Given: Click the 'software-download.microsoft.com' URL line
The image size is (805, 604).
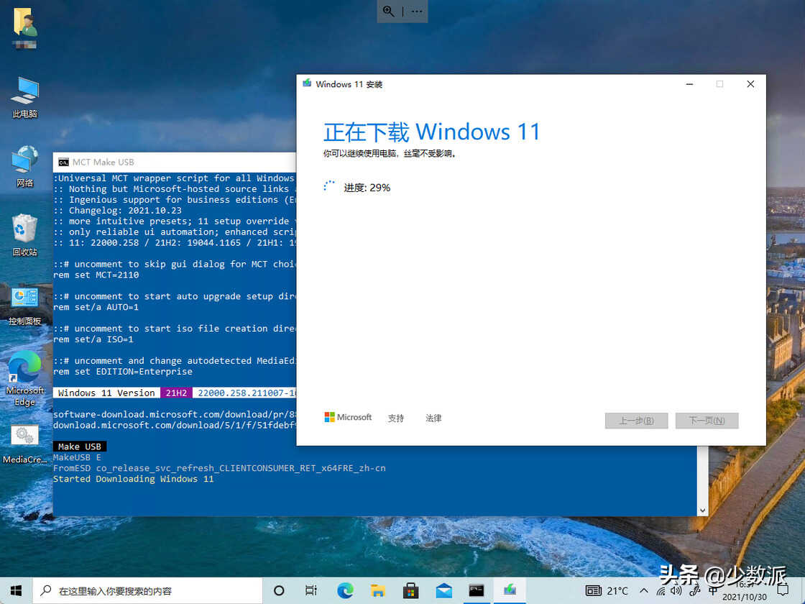Looking at the screenshot, I should (x=175, y=414).
